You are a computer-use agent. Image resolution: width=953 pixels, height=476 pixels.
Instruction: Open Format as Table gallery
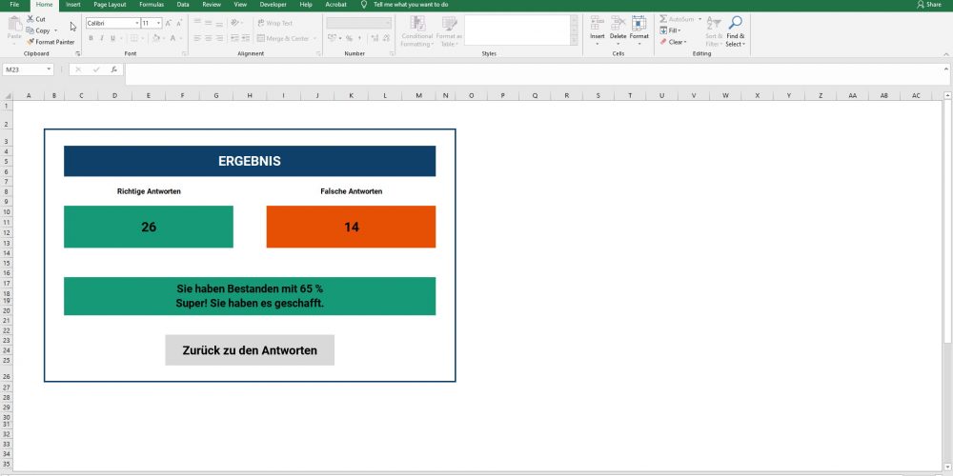coord(449,31)
